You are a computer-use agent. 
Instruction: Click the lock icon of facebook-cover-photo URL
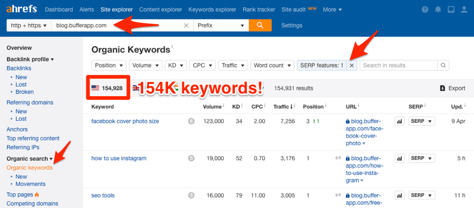click(348, 121)
